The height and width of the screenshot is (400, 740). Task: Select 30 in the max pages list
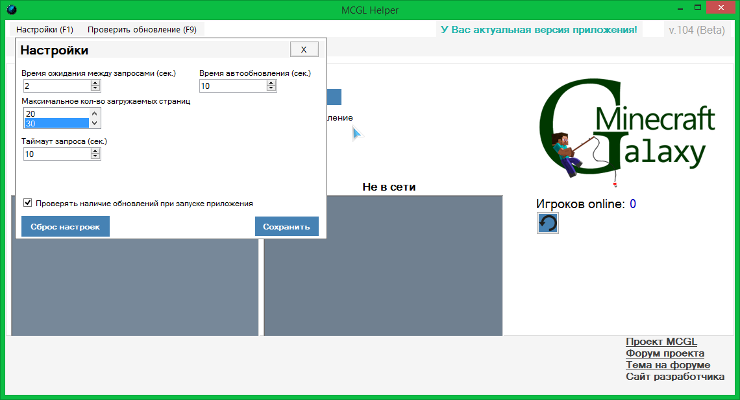tap(56, 123)
